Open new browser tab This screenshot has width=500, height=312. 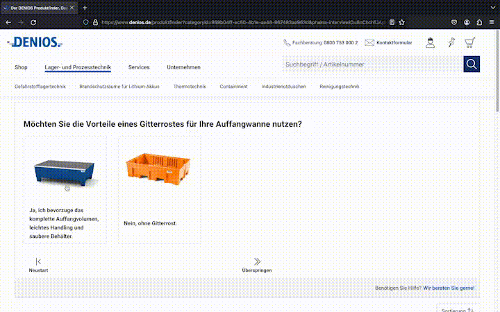[85, 8]
